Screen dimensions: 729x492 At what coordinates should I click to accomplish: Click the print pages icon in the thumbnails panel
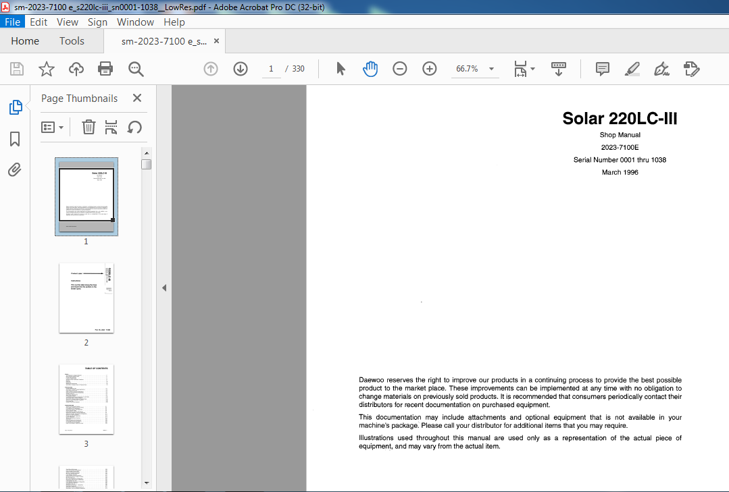[111, 127]
